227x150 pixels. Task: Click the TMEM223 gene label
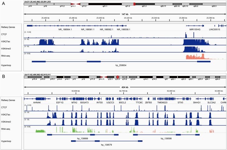[162, 102]
